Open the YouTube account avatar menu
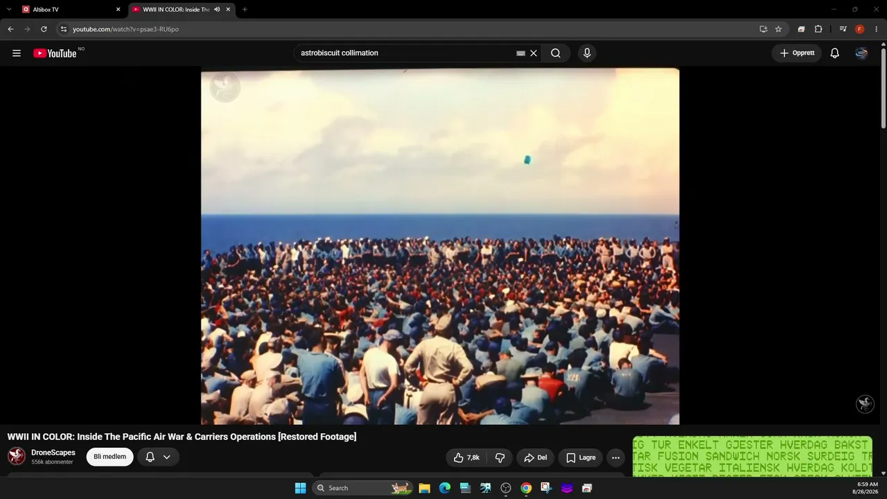887x499 pixels. tap(861, 53)
